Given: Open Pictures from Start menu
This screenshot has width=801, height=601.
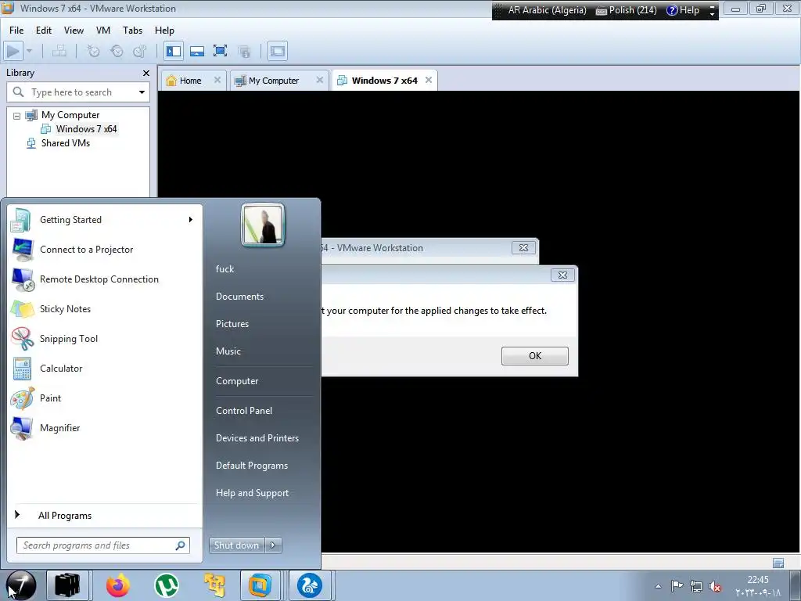Looking at the screenshot, I should [x=232, y=324].
